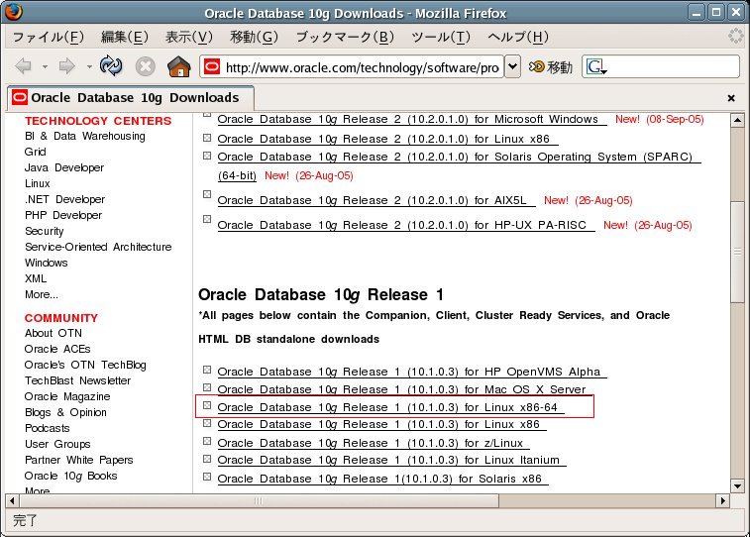The height and width of the screenshot is (537, 750).
Task: Click bullet icon beside HP OpenVMS Alpha entry
Action: 207,370
